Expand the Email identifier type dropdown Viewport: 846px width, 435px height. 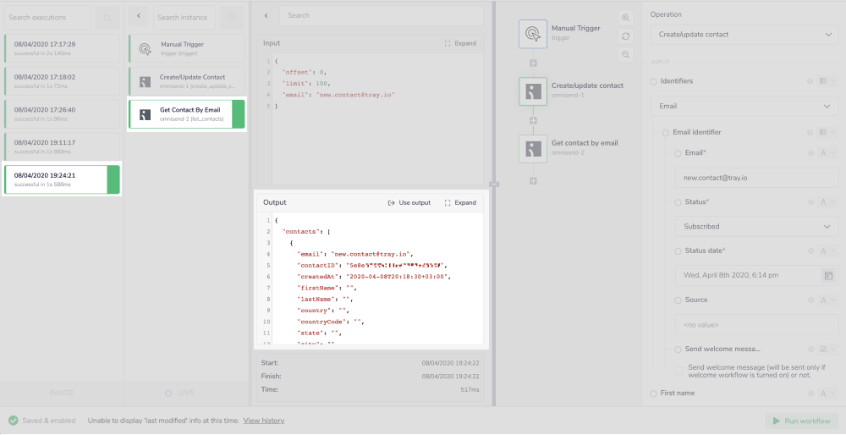point(827,132)
